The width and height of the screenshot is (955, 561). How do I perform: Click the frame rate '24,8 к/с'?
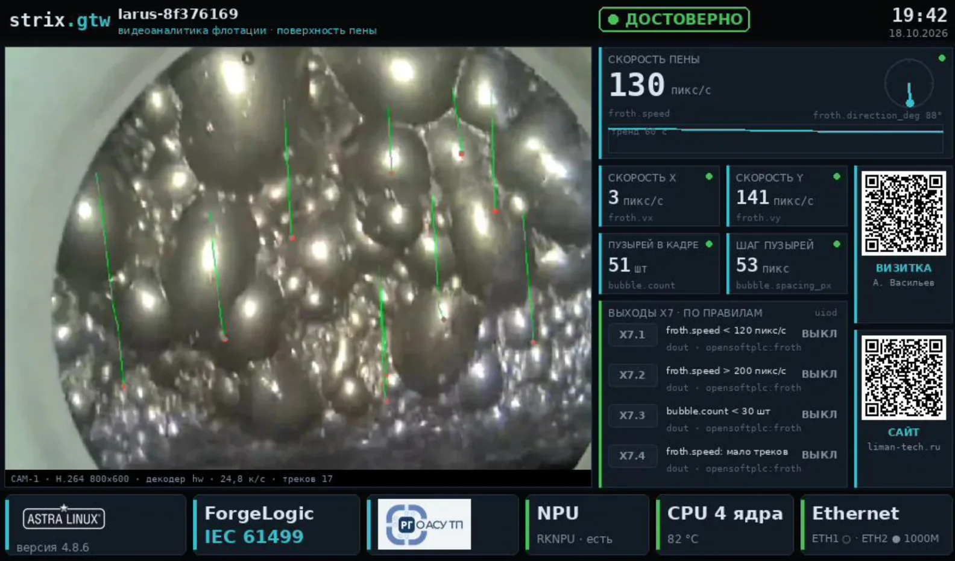pos(242,479)
